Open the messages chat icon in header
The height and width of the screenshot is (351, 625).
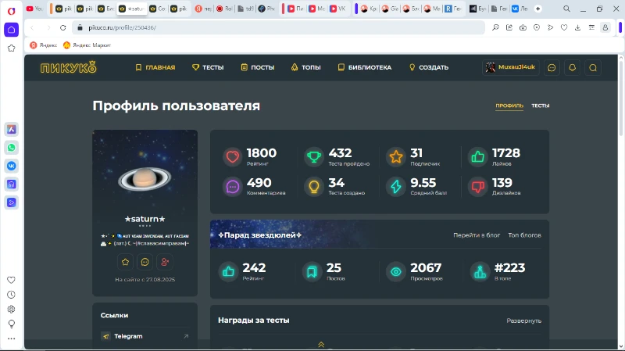552,68
